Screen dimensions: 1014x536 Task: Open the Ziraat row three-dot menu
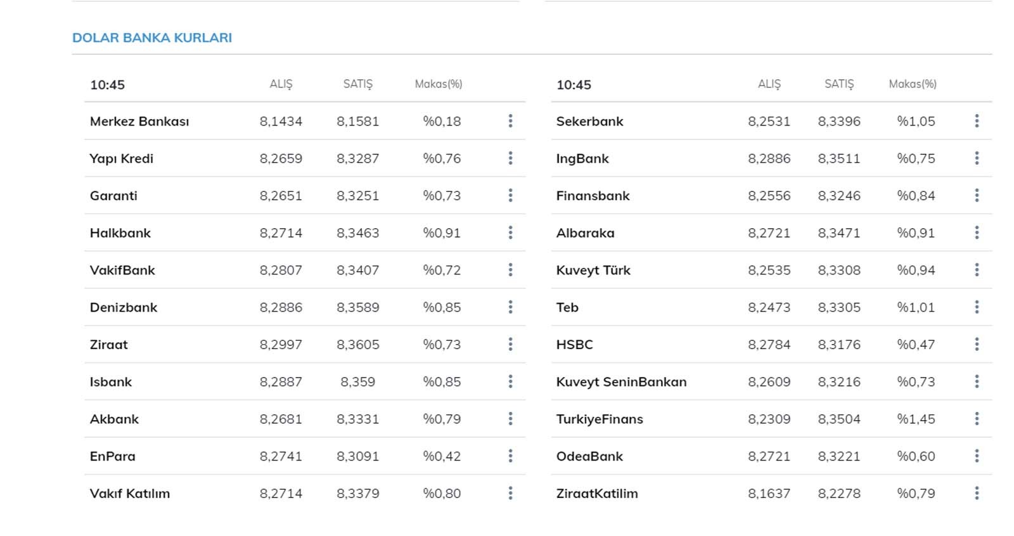coord(510,345)
